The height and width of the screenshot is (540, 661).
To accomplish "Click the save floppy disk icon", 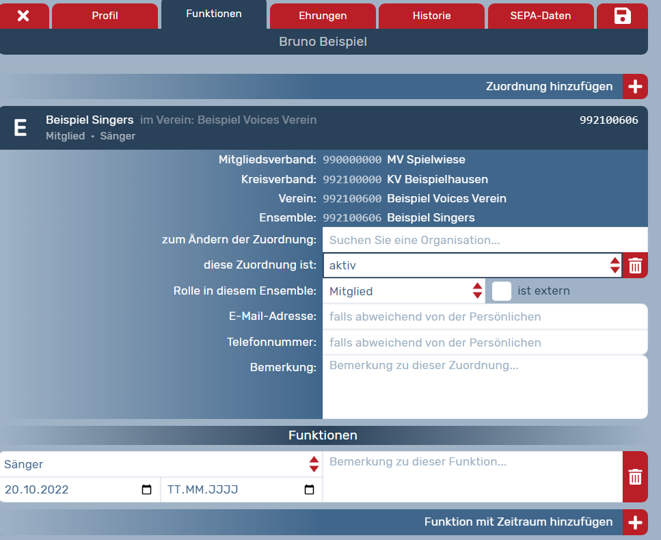I will click(622, 16).
